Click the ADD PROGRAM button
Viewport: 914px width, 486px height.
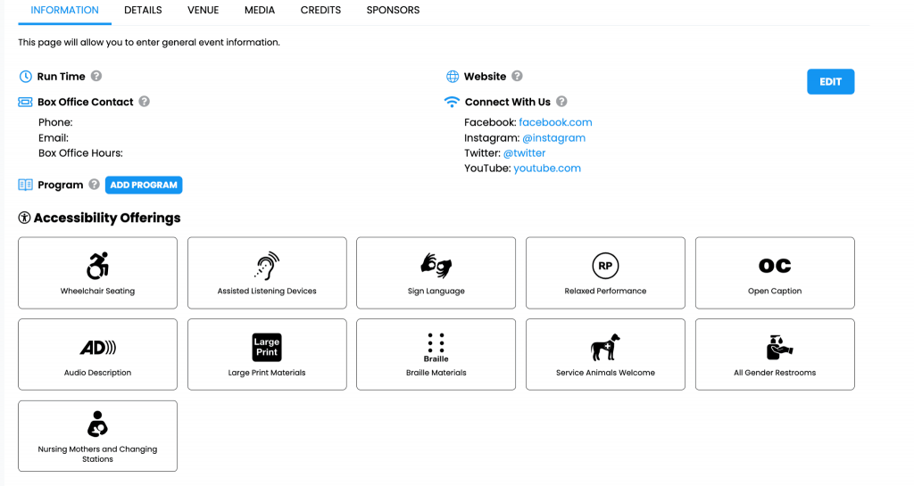click(144, 185)
